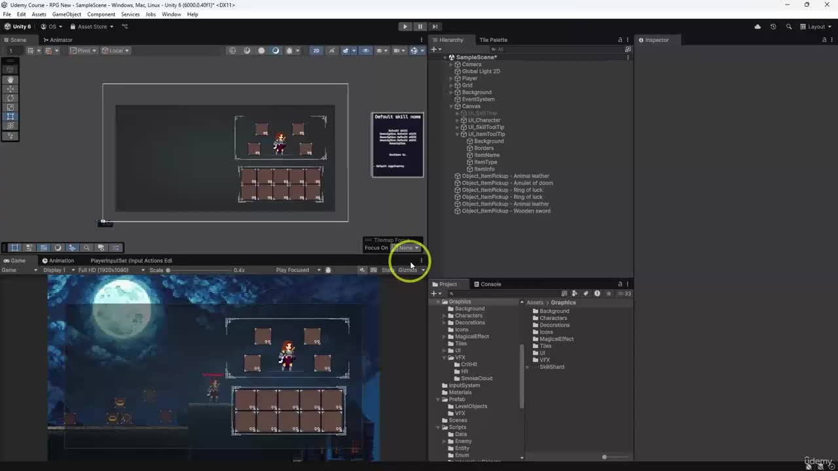The height and width of the screenshot is (471, 838).
Task: Open Undo History icon
Action: [773, 27]
